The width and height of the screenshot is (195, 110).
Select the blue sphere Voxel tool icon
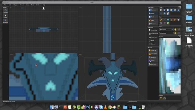click(x=165, y=13)
